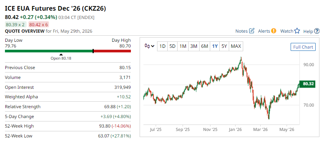Click the 80.32 price label on chart

coord(307,84)
